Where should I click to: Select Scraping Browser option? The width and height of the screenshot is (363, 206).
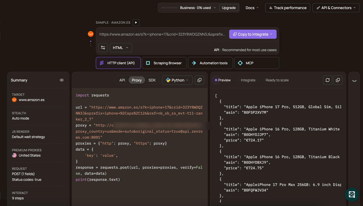click(x=164, y=63)
